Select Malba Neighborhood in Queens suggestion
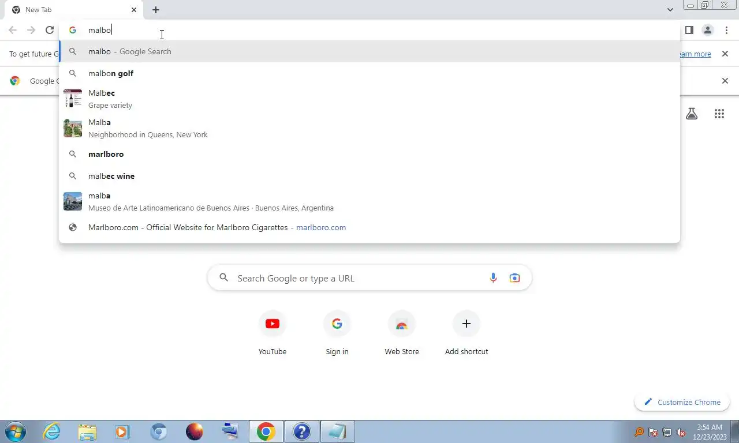Viewport: 739px width, 443px height. coord(369,128)
